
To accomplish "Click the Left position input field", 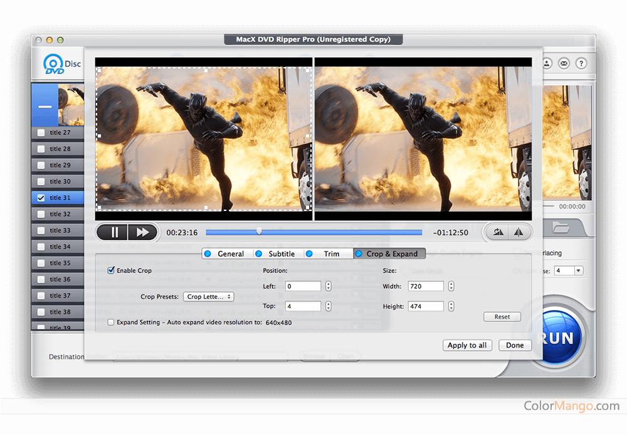I will [303, 286].
